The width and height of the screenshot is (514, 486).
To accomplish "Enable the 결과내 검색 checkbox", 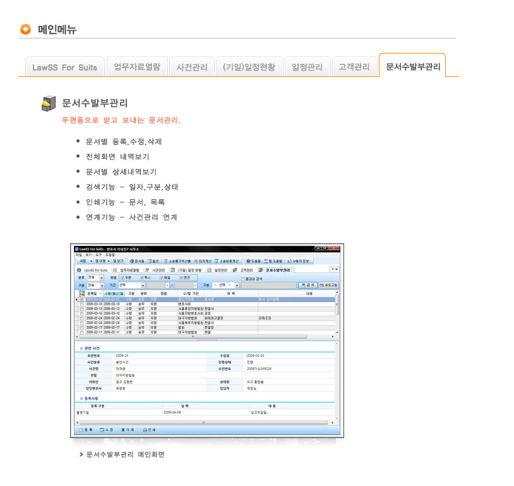I will 243,279.
